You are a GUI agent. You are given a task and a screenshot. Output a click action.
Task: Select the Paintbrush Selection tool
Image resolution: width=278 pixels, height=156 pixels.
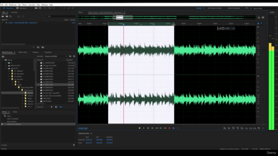pyautogui.click(x=69, y=8)
